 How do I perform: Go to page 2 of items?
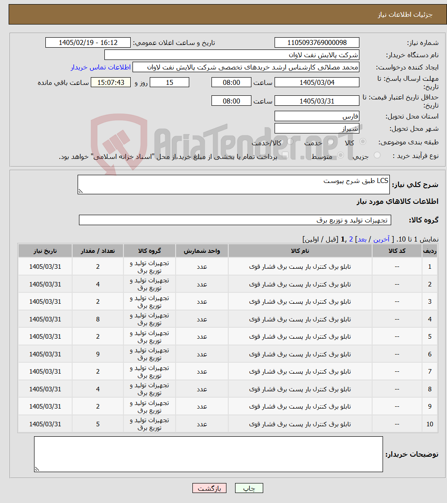coord(351,239)
